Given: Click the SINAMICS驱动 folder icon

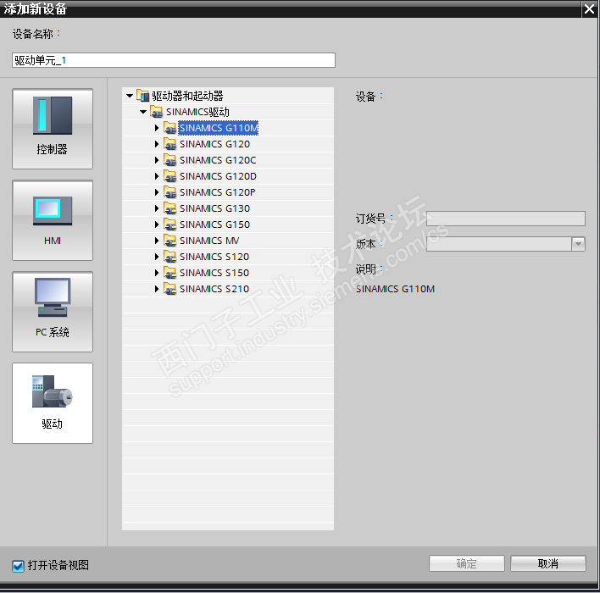Looking at the screenshot, I should pyautogui.click(x=157, y=112).
